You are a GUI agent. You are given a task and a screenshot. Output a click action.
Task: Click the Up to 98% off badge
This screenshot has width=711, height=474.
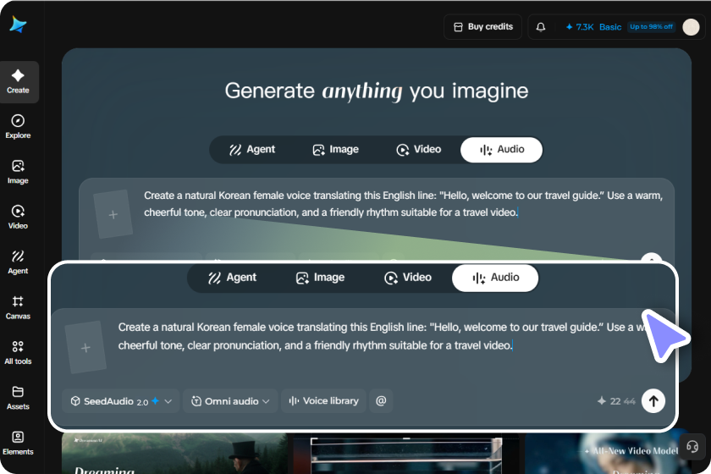[x=651, y=27]
